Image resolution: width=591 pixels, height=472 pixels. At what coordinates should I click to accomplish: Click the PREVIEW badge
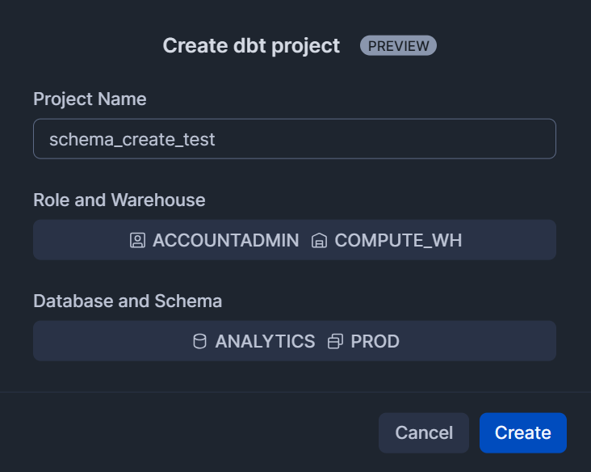click(x=398, y=45)
